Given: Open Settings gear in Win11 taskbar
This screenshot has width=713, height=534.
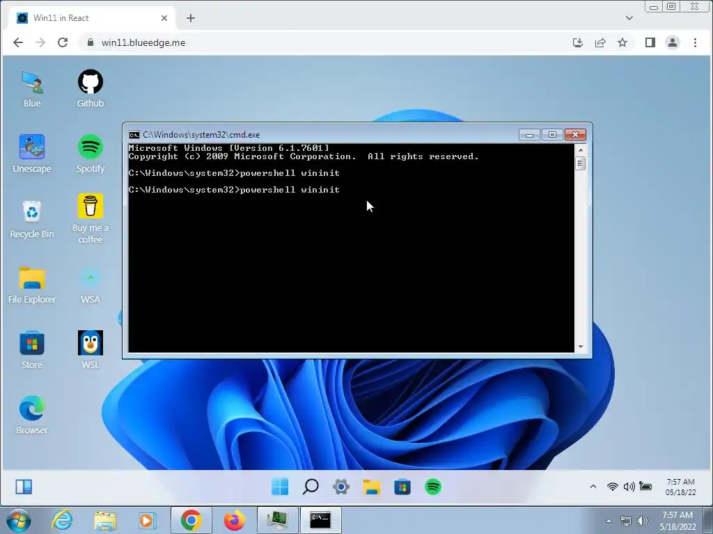Looking at the screenshot, I should [341, 487].
